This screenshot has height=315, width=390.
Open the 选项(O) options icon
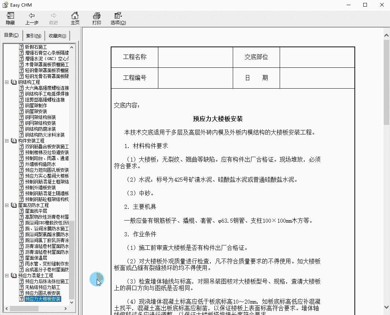pyautogui.click(x=118, y=15)
